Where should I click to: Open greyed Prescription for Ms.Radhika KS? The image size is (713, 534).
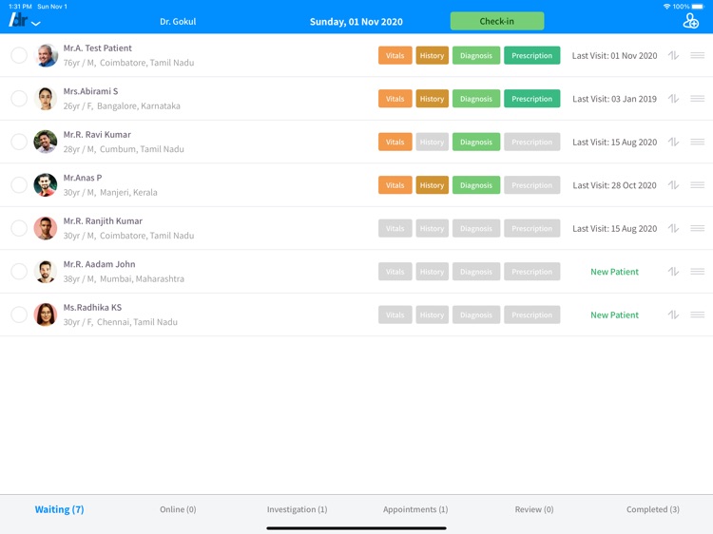[532, 315]
